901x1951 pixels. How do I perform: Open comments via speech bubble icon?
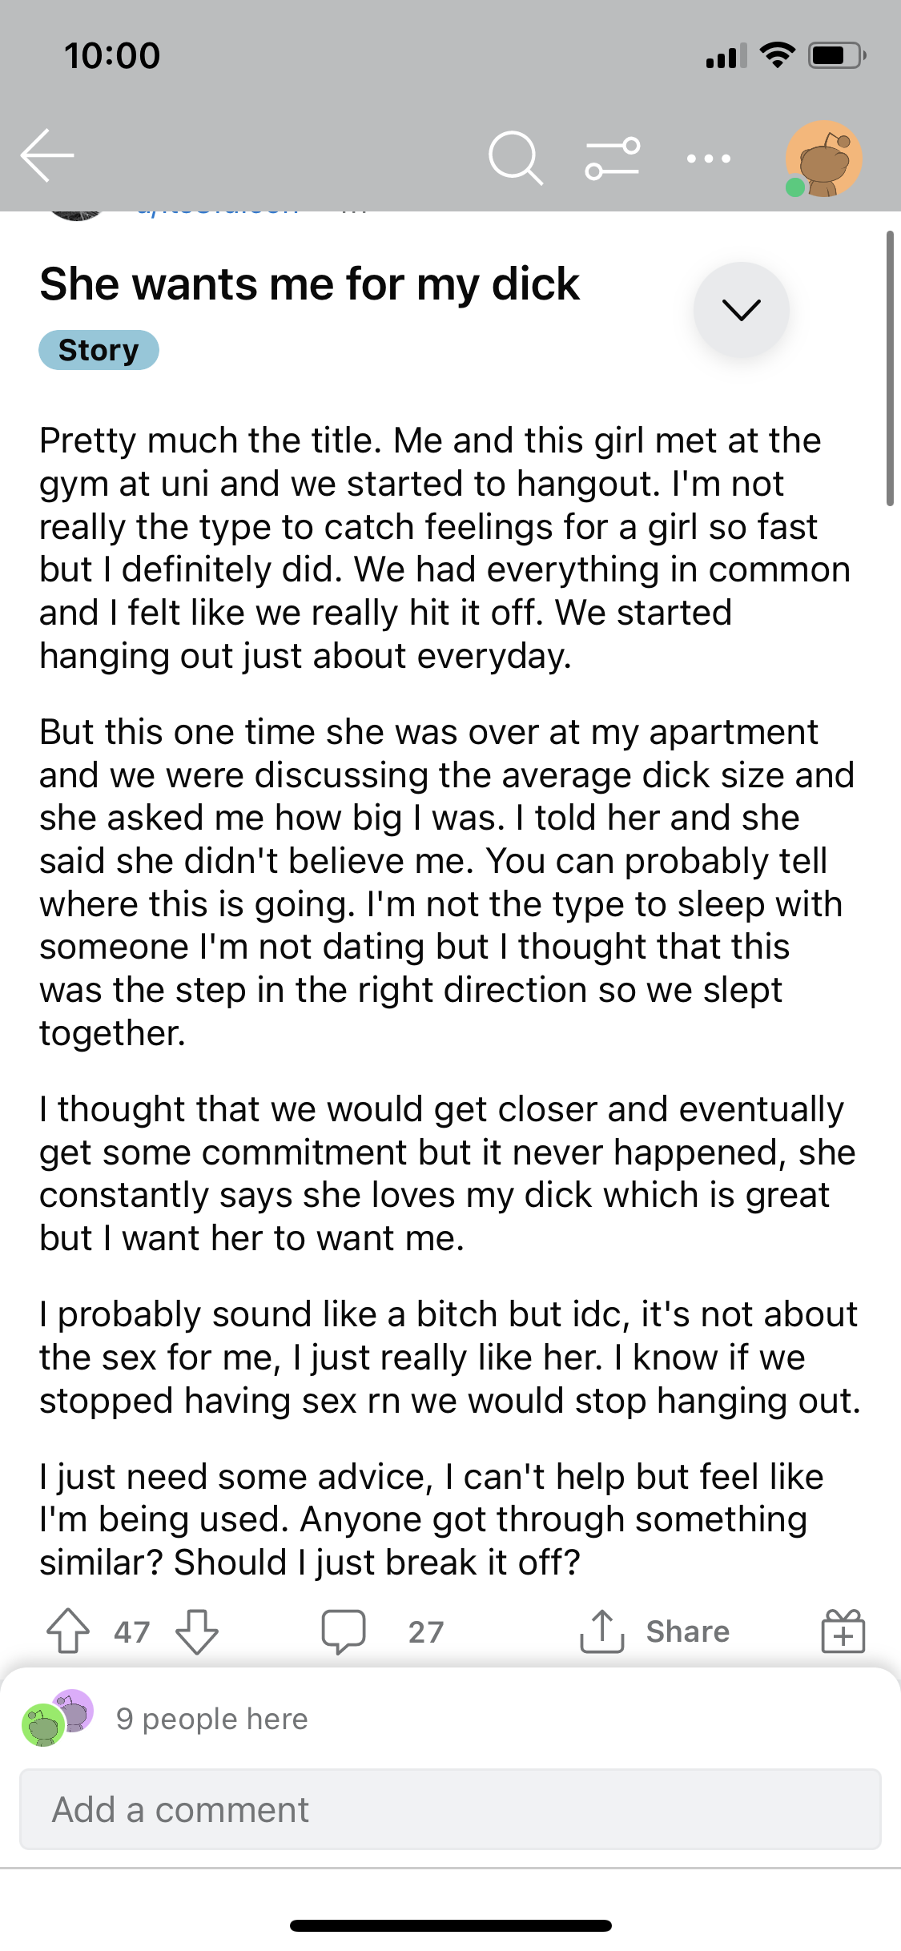coord(344,1631)
